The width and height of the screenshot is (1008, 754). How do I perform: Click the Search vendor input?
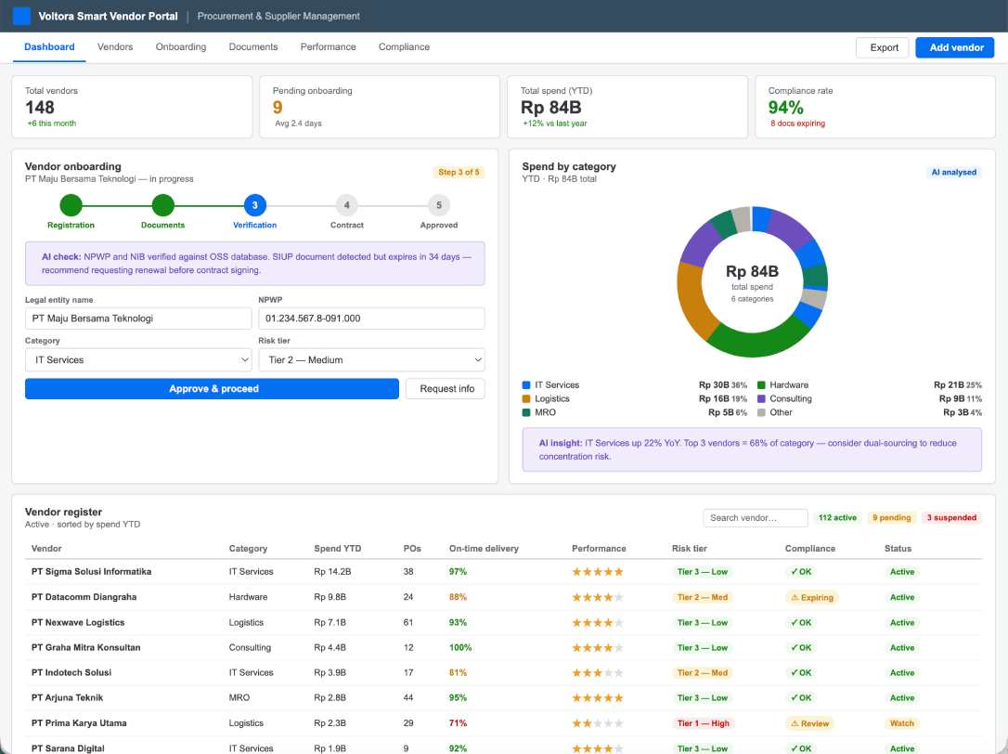click(756, 518)
